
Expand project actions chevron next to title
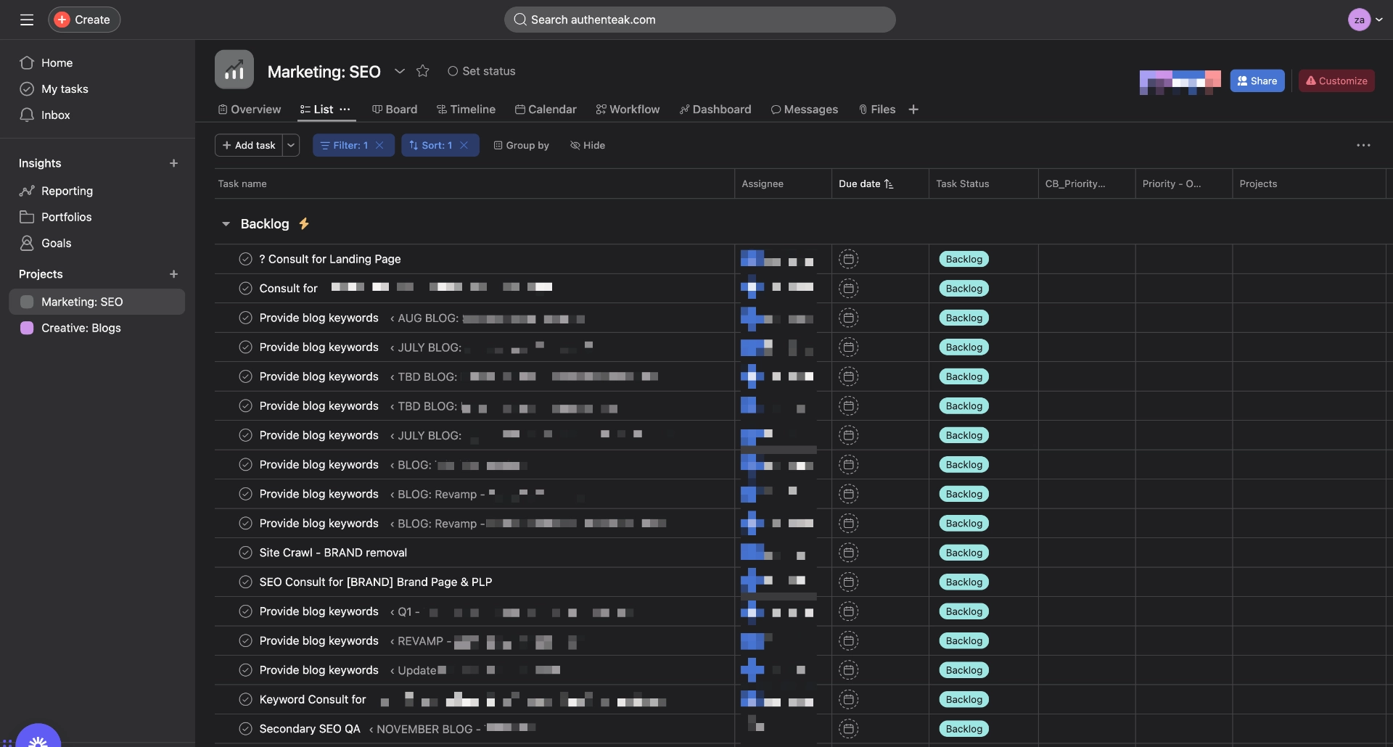(399, 71)
